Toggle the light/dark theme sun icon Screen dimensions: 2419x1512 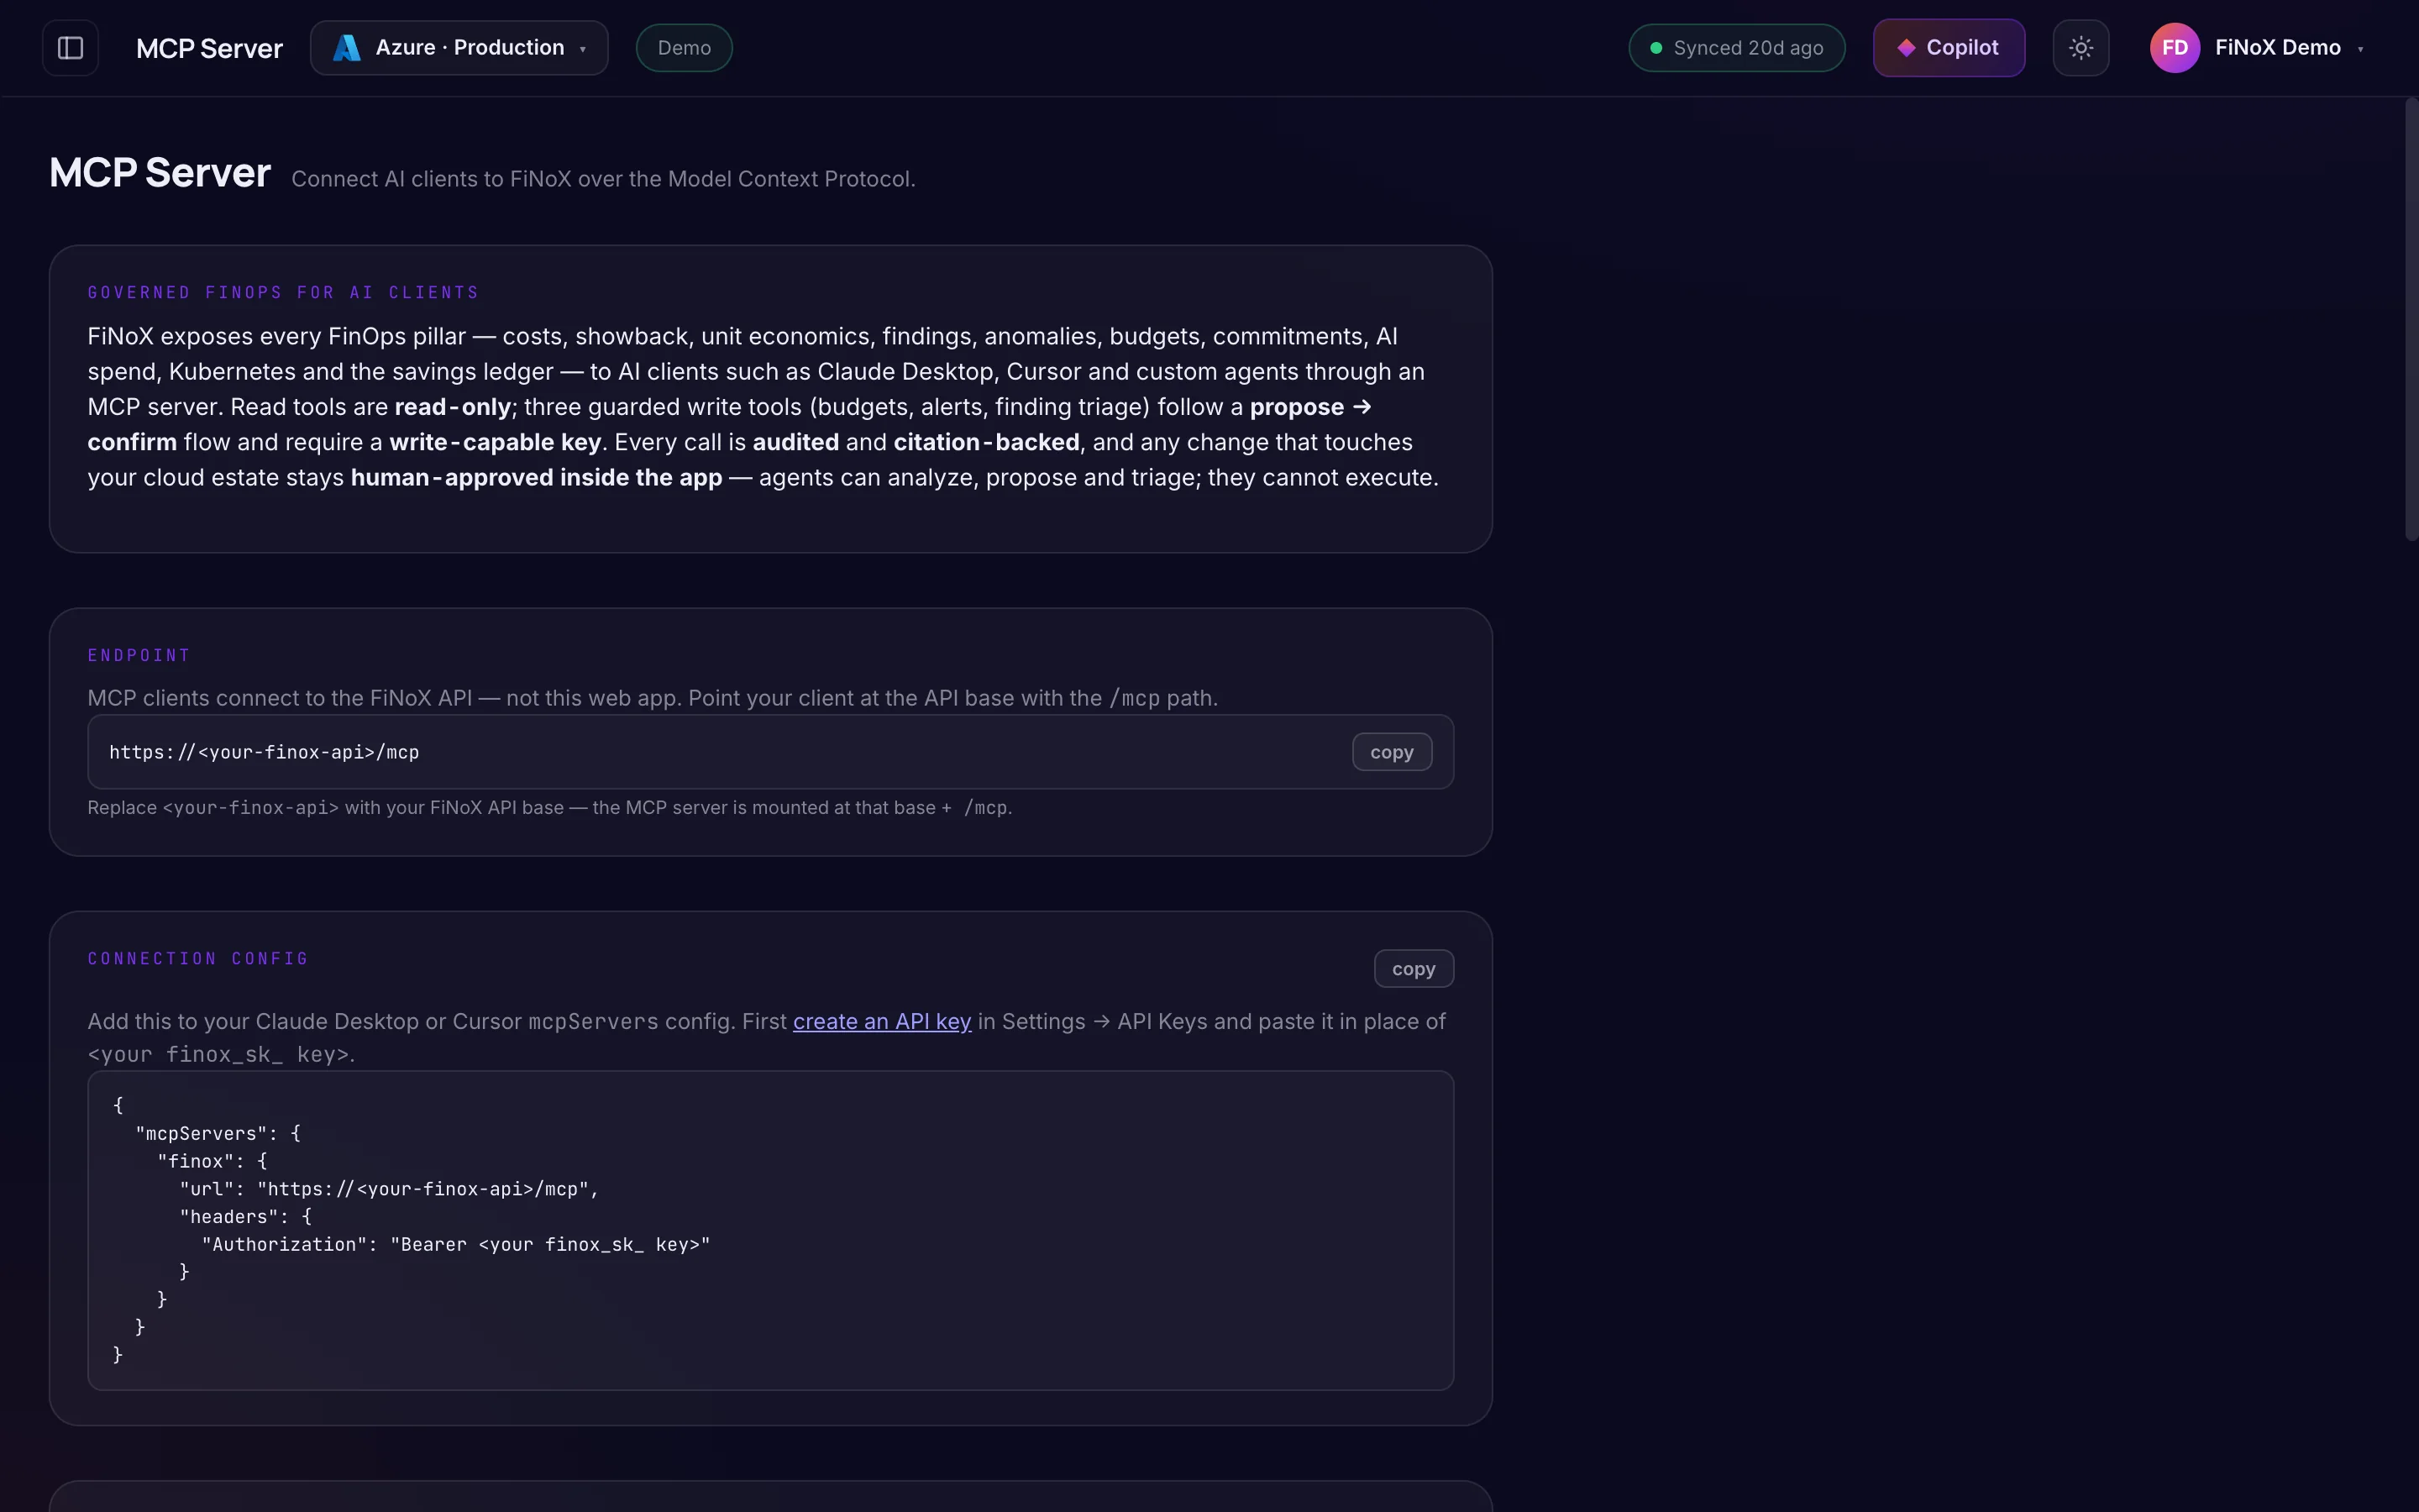2081,48
